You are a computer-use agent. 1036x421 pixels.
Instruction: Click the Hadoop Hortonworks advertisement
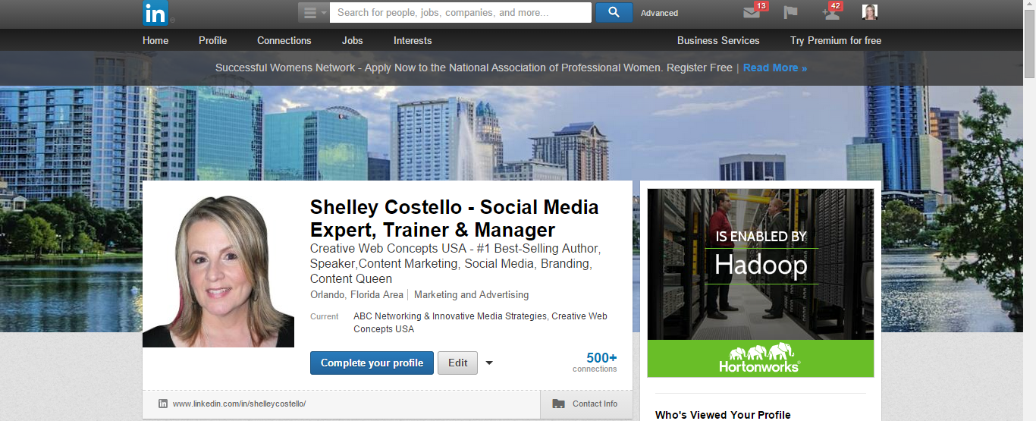point(761,283)
